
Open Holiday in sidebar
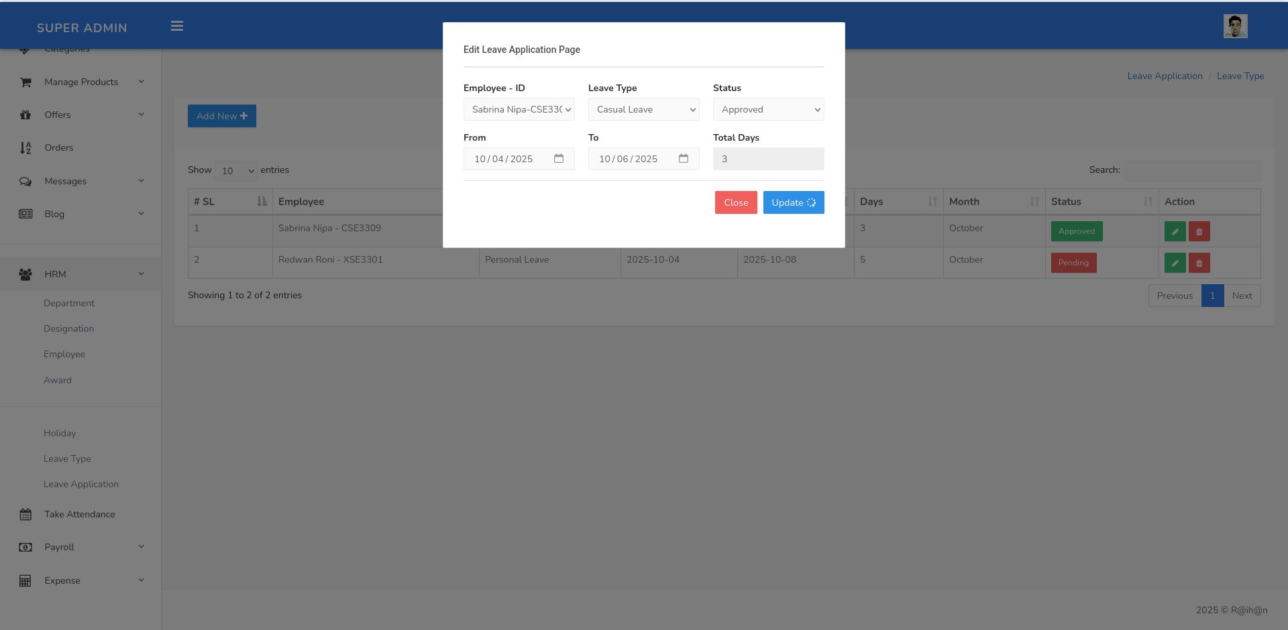point(60,434)
